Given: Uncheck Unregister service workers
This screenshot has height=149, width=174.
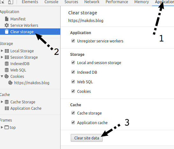Looking at the screenshot, I should pyautogui.click(x=73, y=41).
